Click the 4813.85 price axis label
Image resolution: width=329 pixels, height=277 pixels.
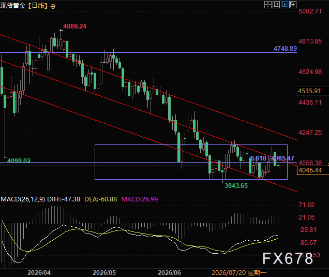tap(310, 41)
